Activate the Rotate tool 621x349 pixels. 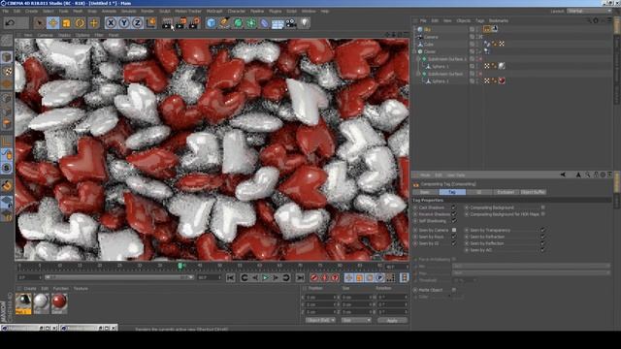pyautogui.click(x=80, y=23)
